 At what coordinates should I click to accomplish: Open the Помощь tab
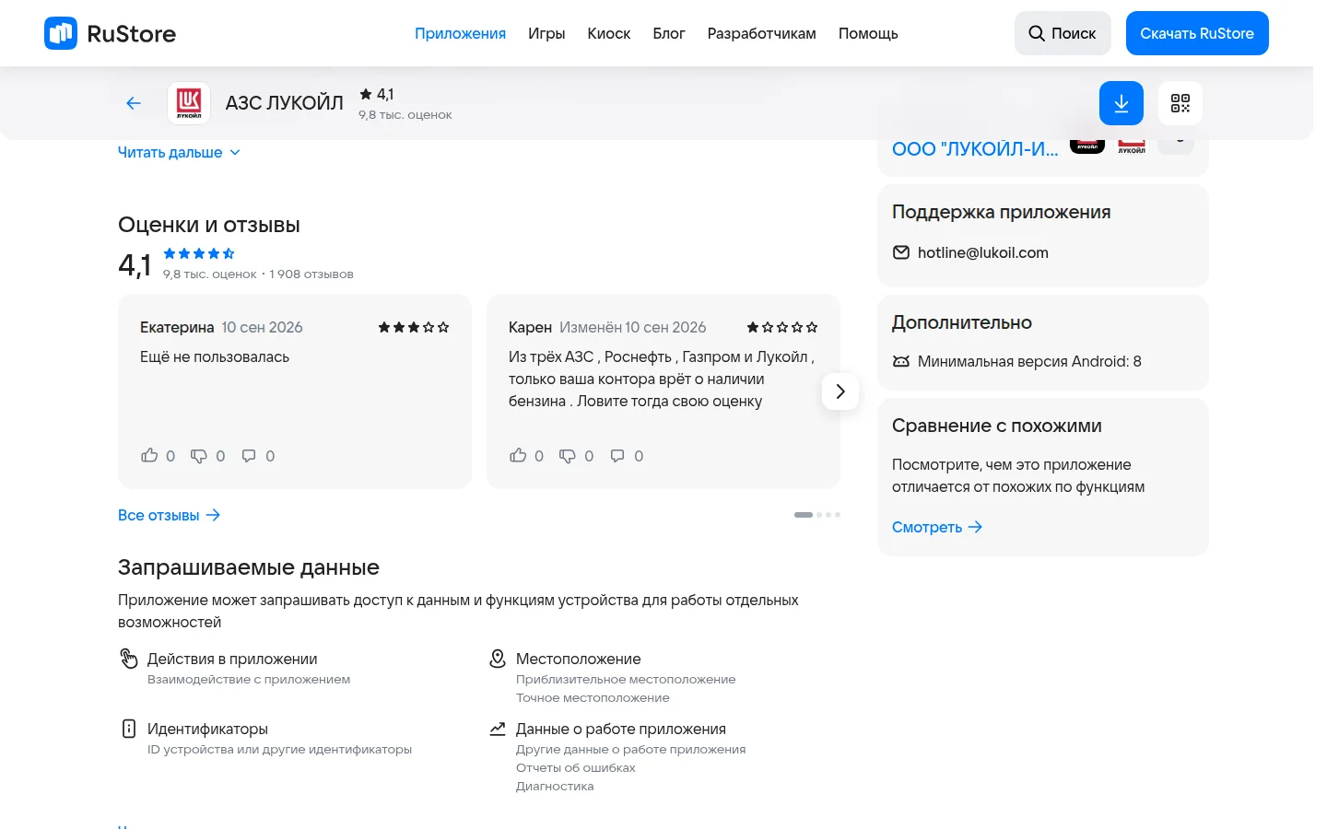click(x=868, y=33)
